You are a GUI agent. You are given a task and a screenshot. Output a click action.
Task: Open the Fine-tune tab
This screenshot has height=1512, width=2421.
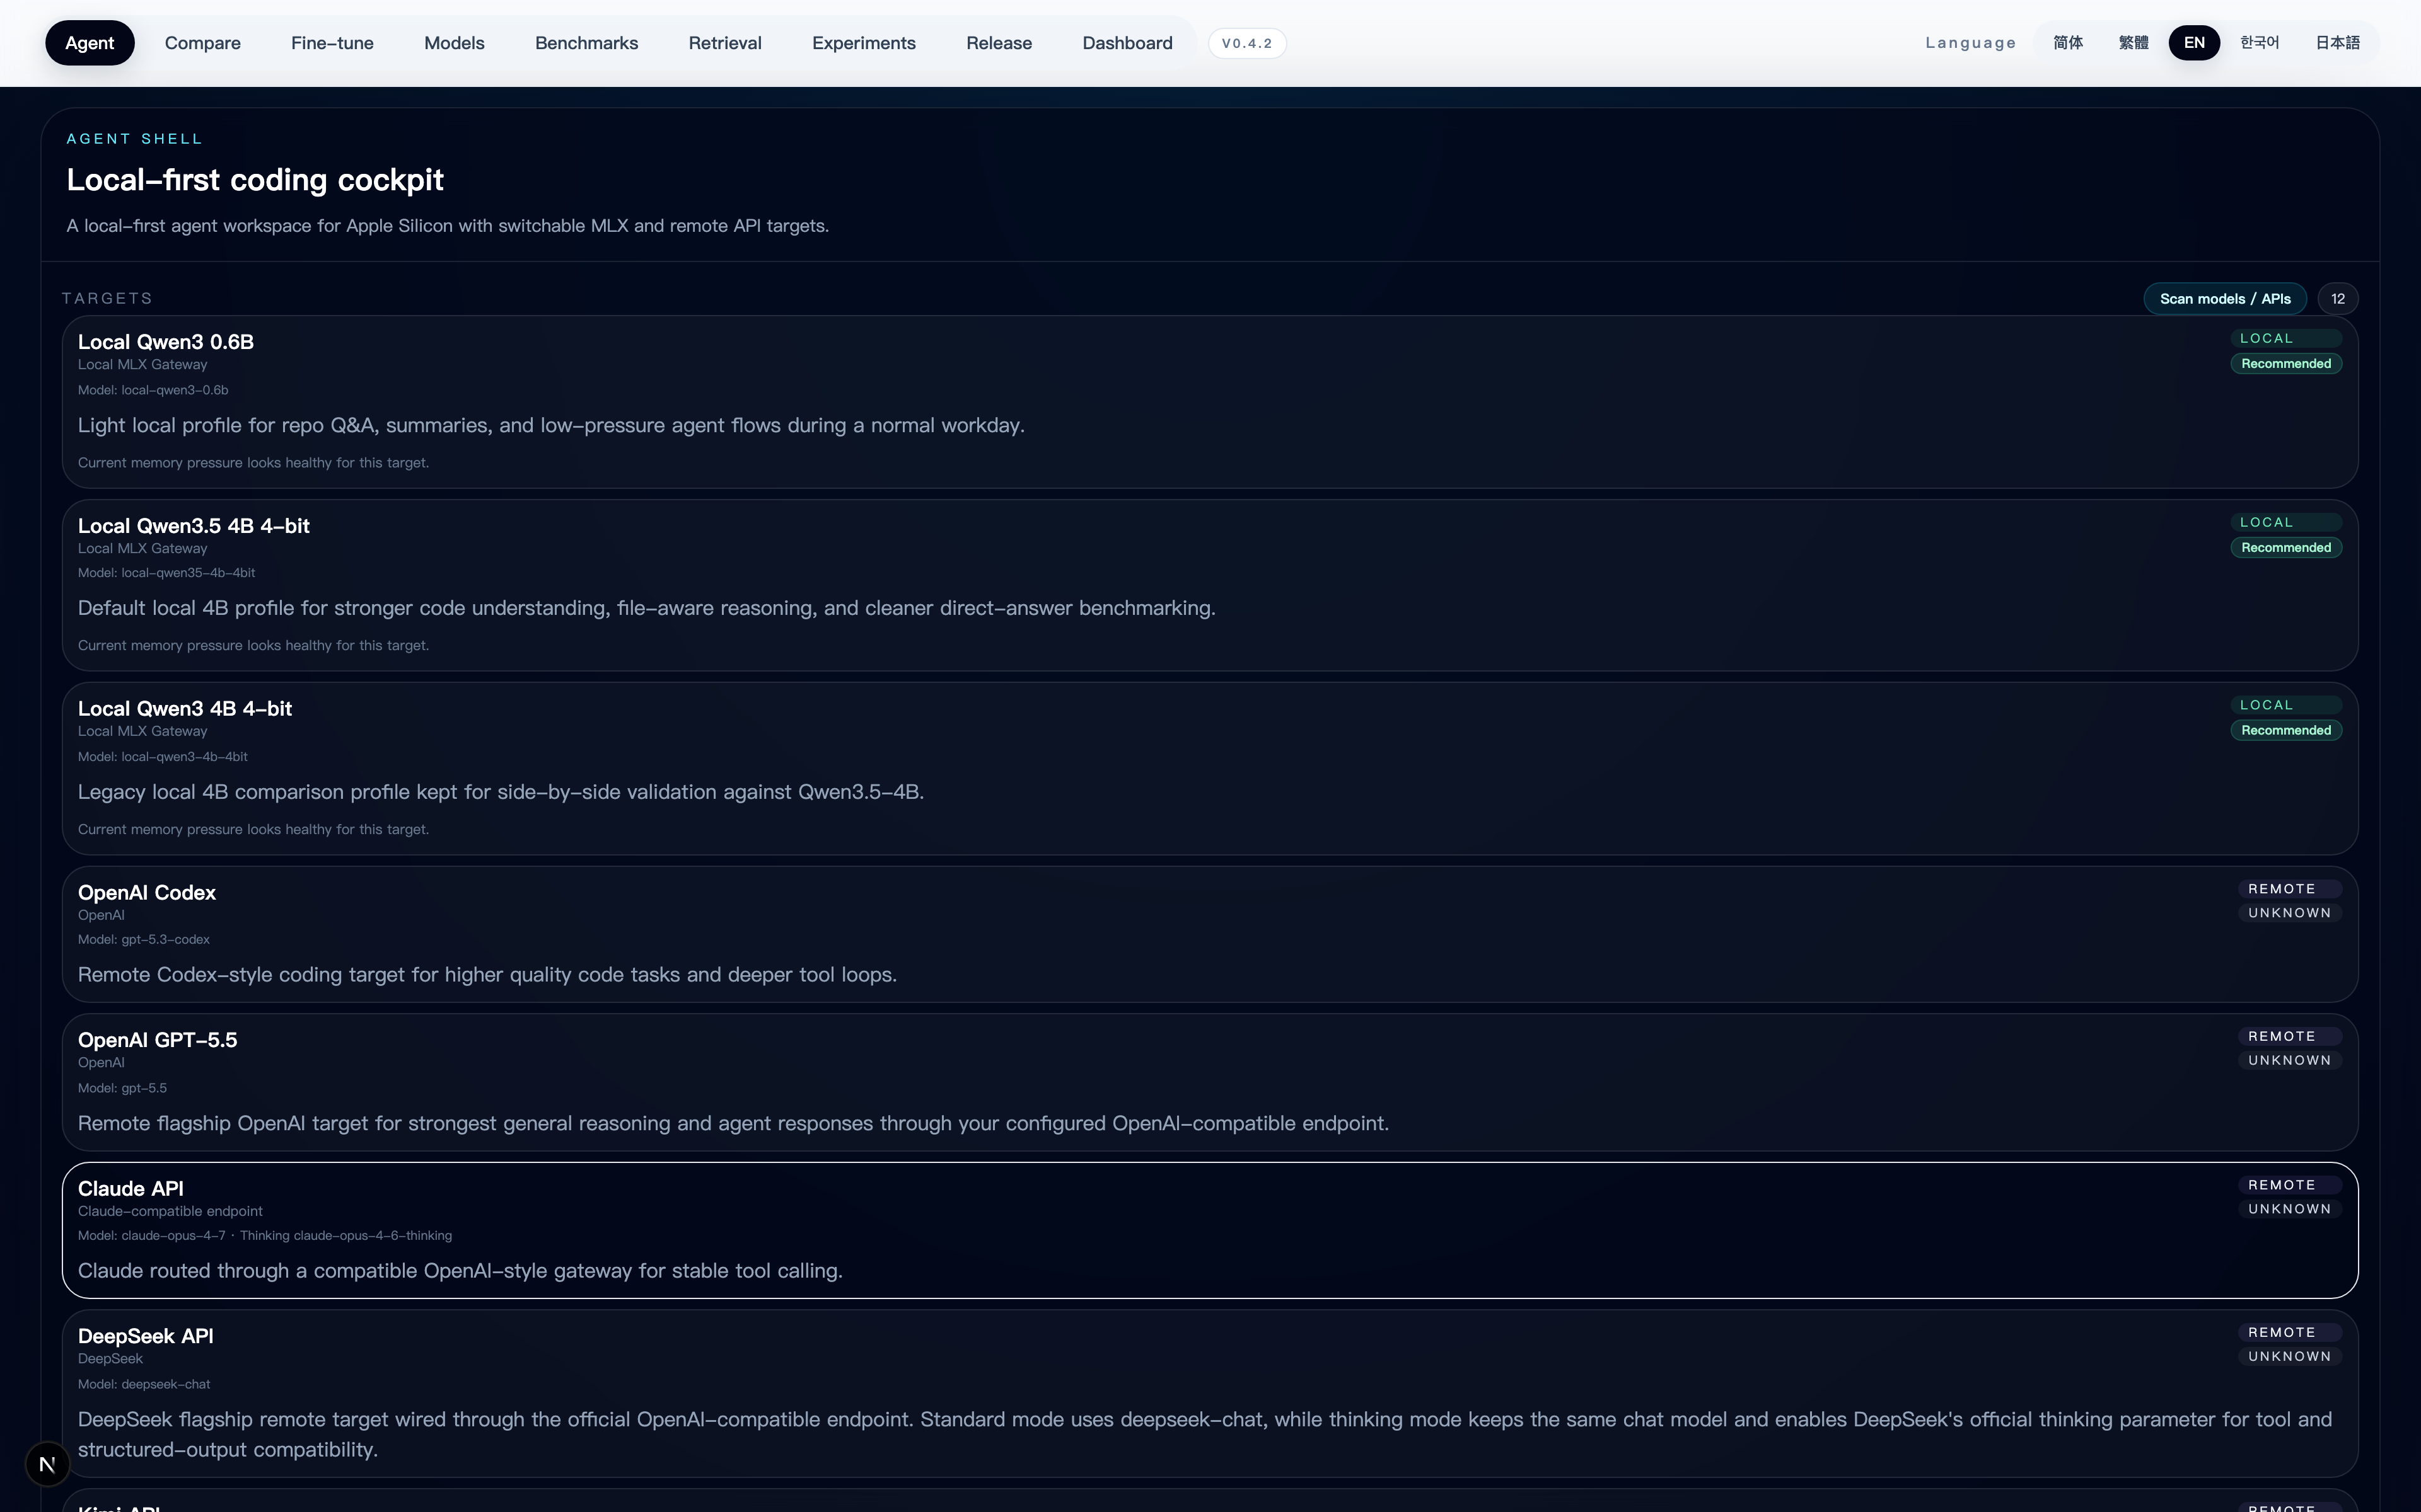tap(332, 43)
